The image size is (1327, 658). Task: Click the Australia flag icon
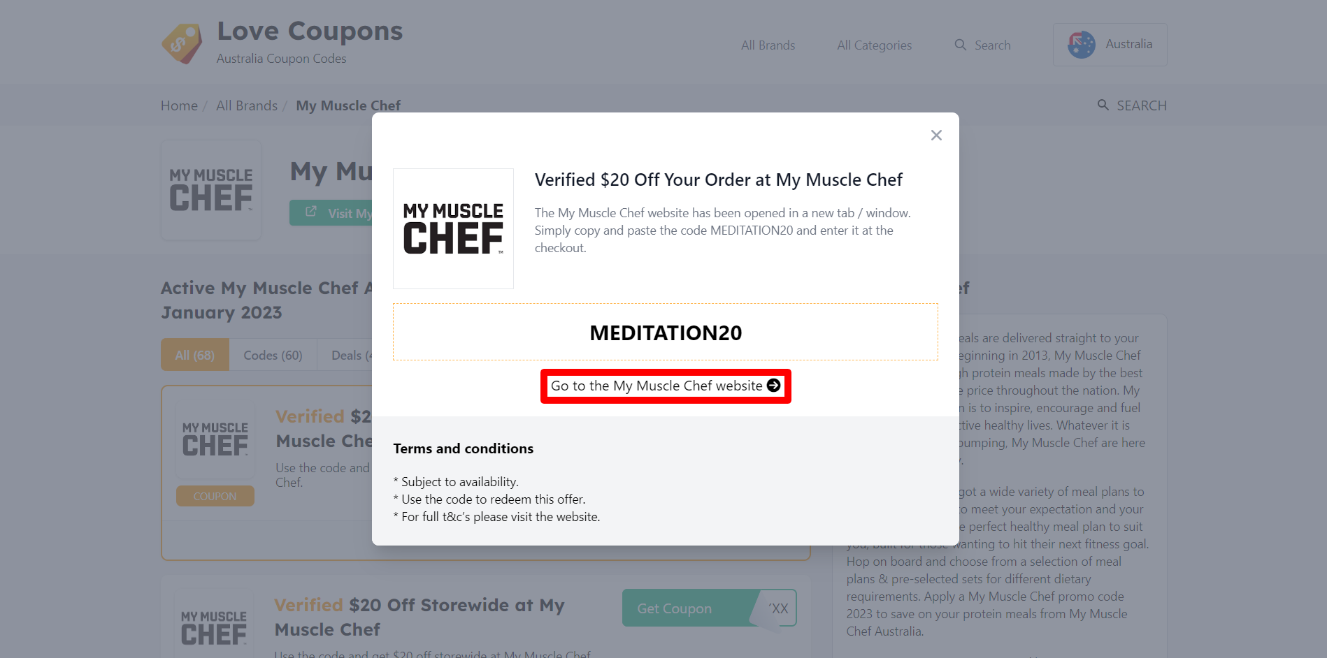(1081, 44)
